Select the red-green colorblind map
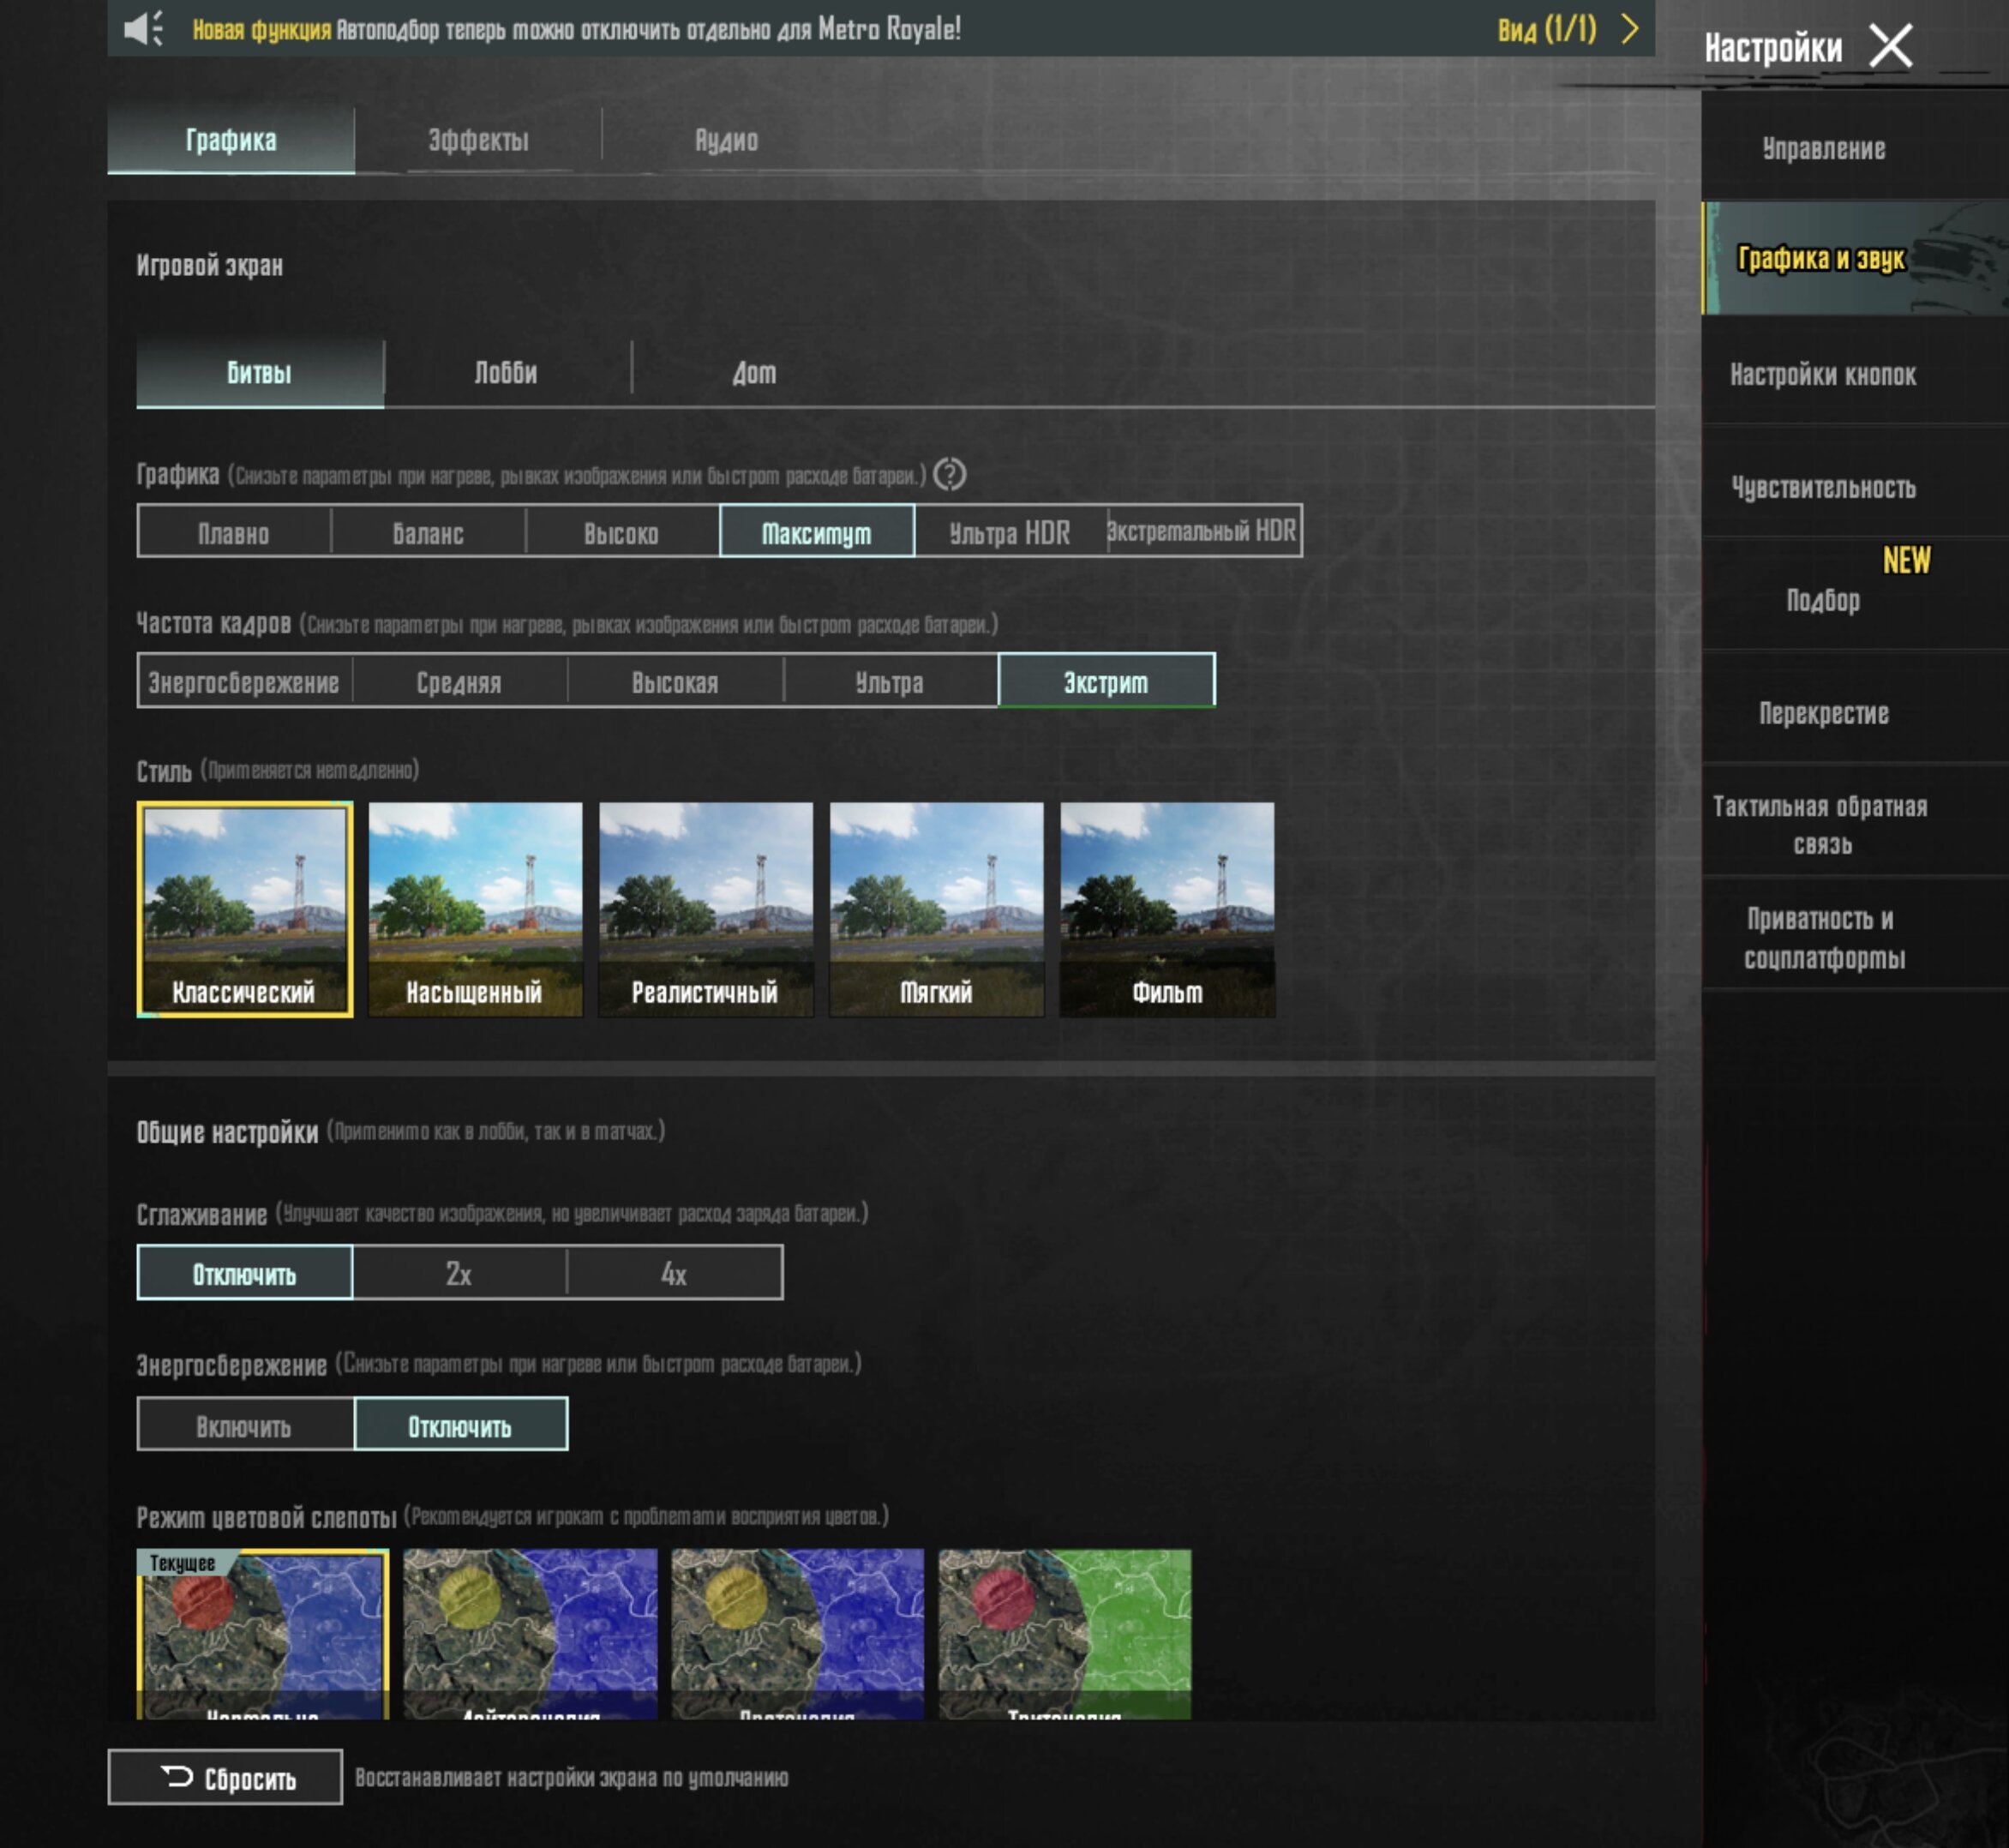 click(1064, 1634)
